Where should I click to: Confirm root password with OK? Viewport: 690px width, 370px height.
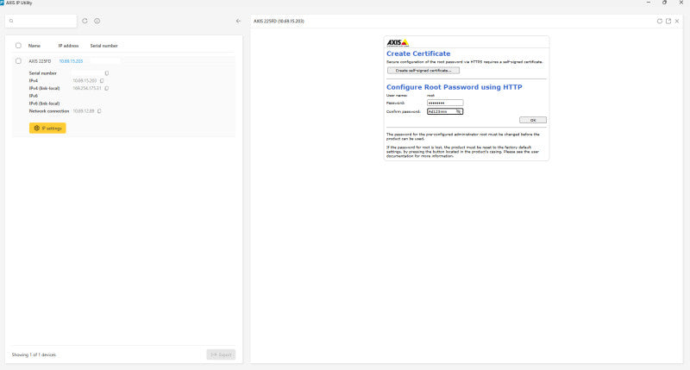tap(533, 120)
